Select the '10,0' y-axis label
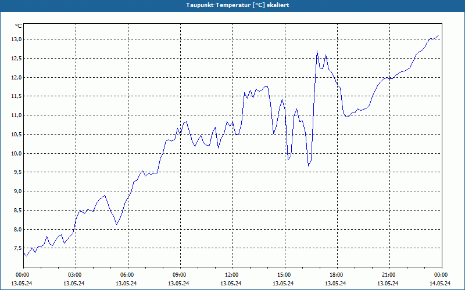Image resolution: width=465 pixels, height=290 pixels. coord(16,153)
